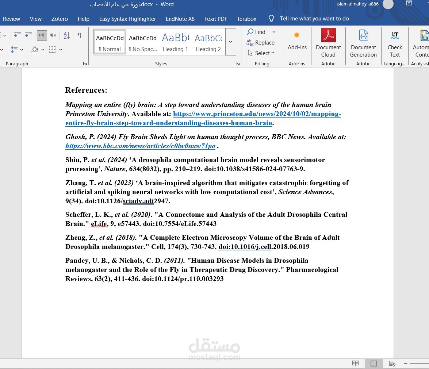Expand line spacing options arrow
The width and height of the screenshot is (429, 369).
pos(22,50)
